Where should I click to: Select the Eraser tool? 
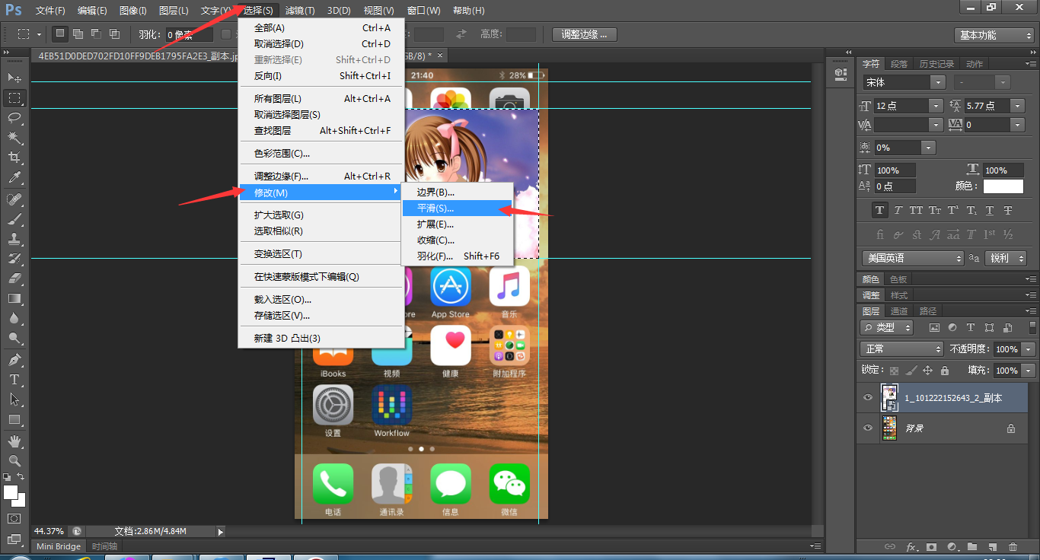click(x=14, y=278)
